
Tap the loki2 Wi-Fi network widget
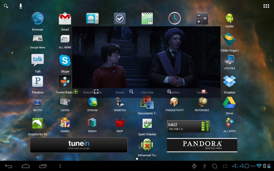(x=188, y=126)
